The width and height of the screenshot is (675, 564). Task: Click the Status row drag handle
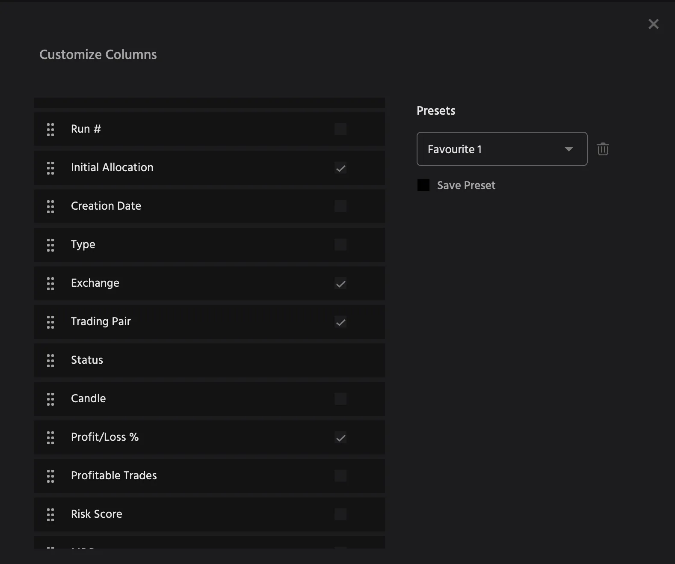(50, 360)
